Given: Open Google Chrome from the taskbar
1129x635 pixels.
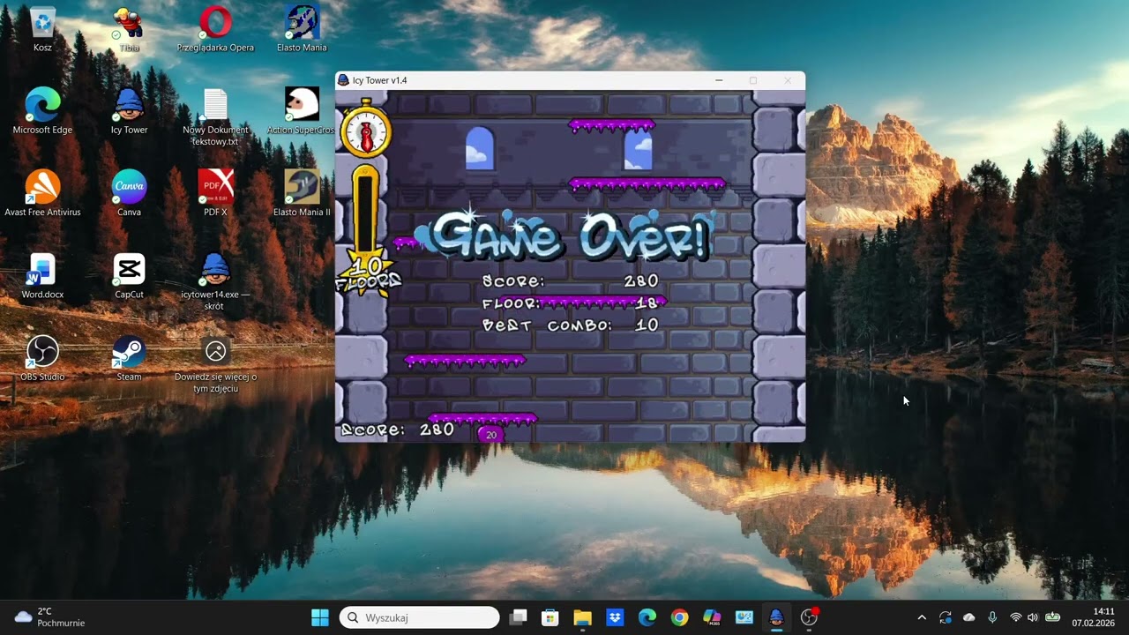Looking at the screenshot, I should click(679, 617).
